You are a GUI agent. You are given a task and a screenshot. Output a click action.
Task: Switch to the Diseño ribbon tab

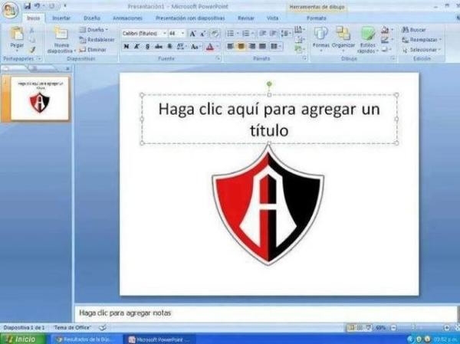[92, 18]
